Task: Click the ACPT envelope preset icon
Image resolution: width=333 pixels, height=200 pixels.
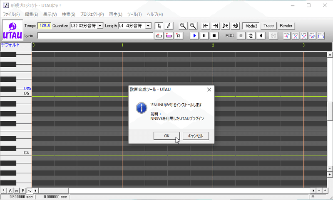Action: click(x=287, y=36)
